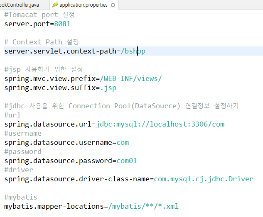Click the spring.datasource.username key
Screen dimensions: 263x217
click(x=58, y=142)
